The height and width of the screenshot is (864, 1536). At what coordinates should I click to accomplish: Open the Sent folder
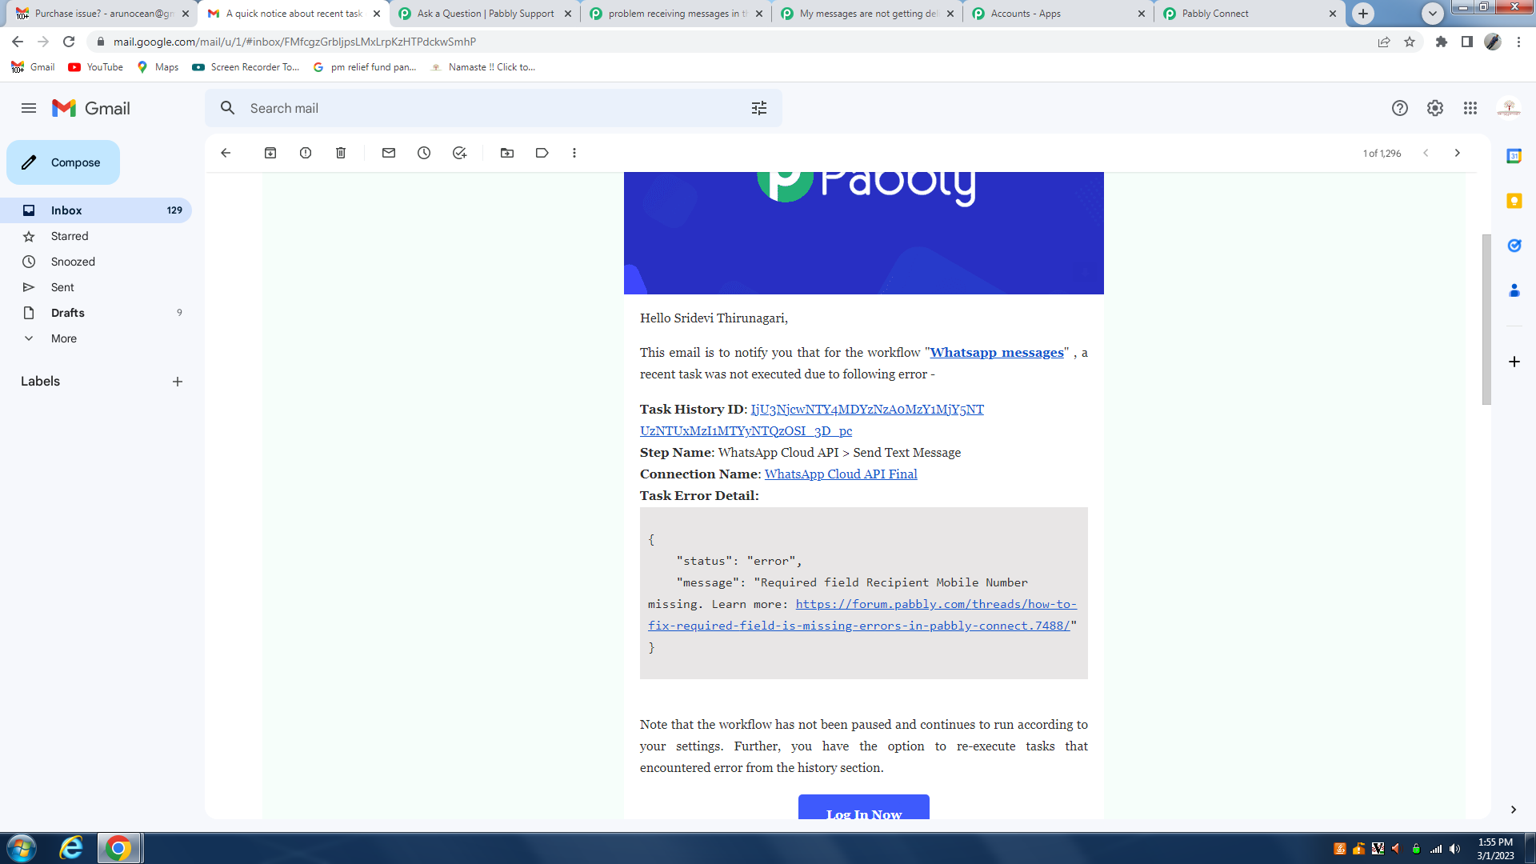point(96,287)
